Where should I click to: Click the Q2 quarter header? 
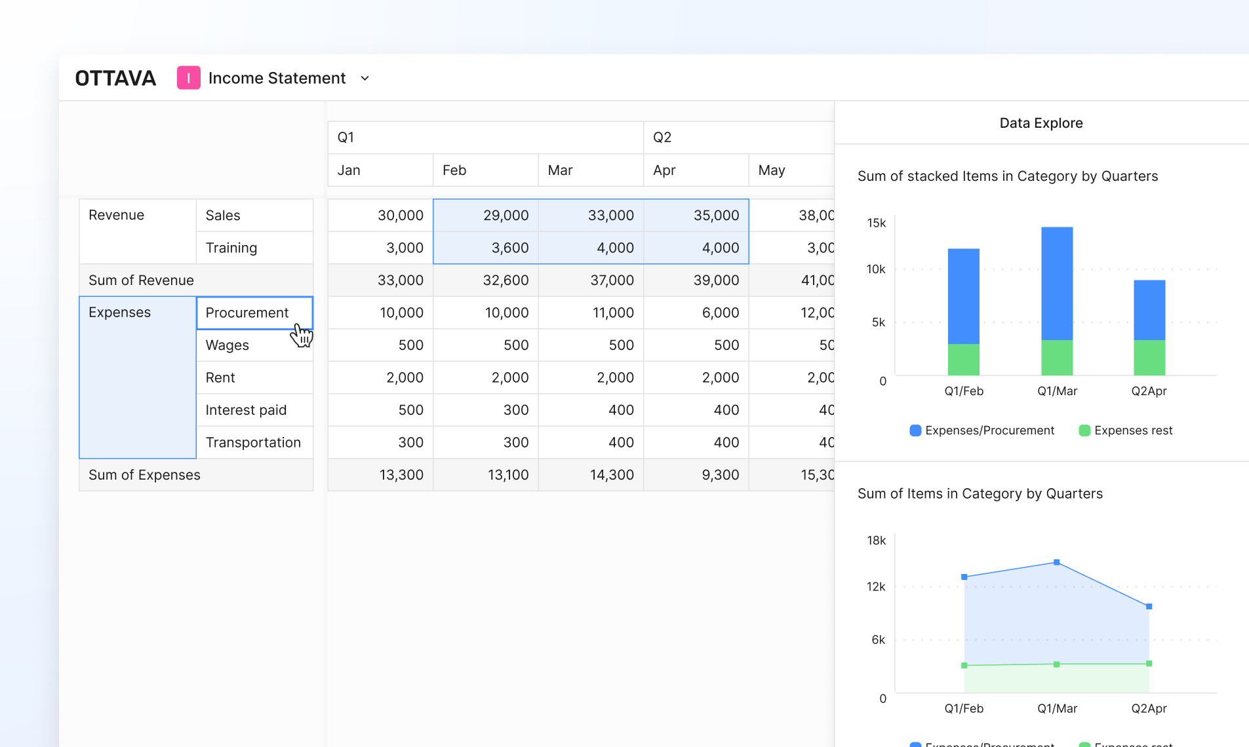pyautogui.click(x=738, y=138)
